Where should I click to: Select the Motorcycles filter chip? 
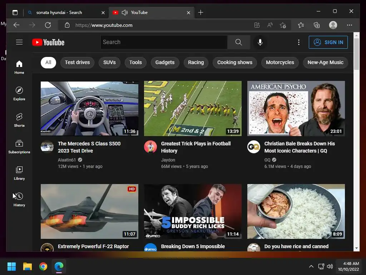click(280, 62)
